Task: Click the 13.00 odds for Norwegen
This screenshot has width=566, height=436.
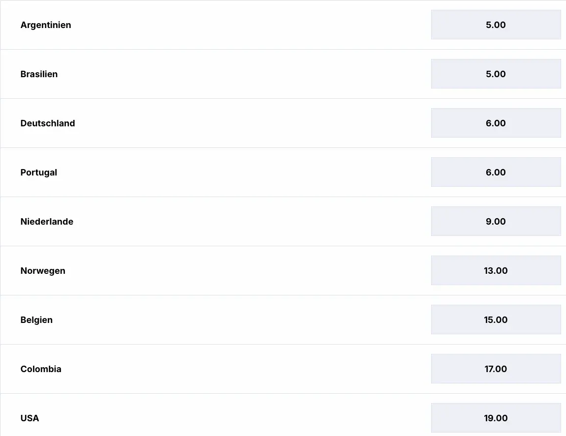Action: click(496, 270)
